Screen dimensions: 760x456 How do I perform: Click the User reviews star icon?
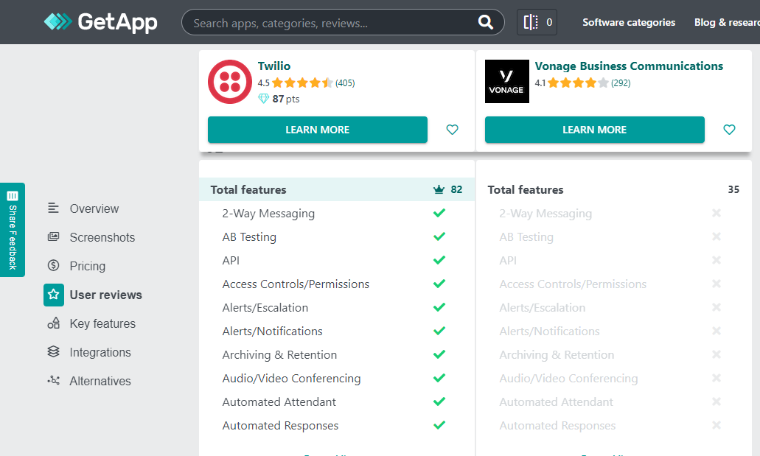coord(54,295)
